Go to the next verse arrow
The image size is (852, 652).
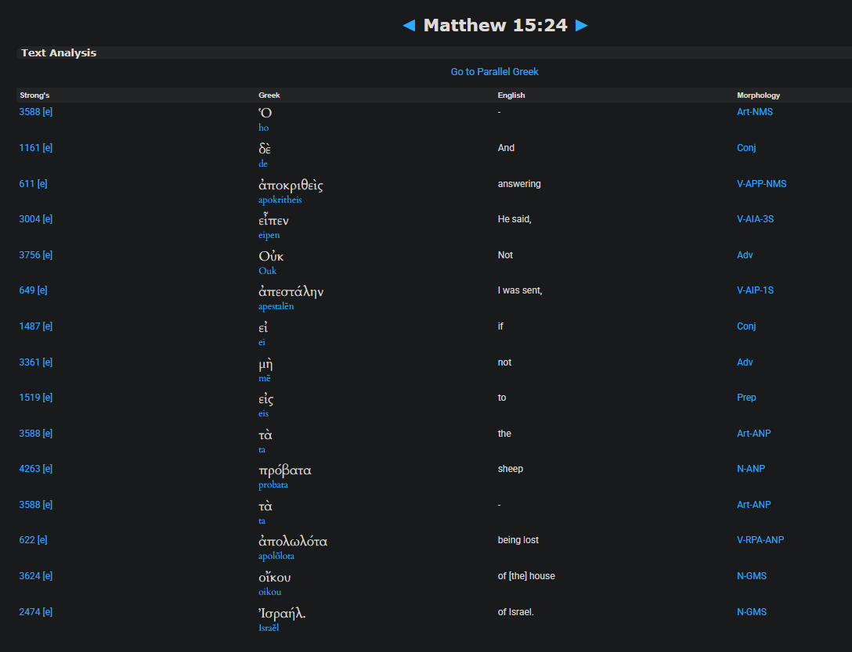tap(581, 25)
